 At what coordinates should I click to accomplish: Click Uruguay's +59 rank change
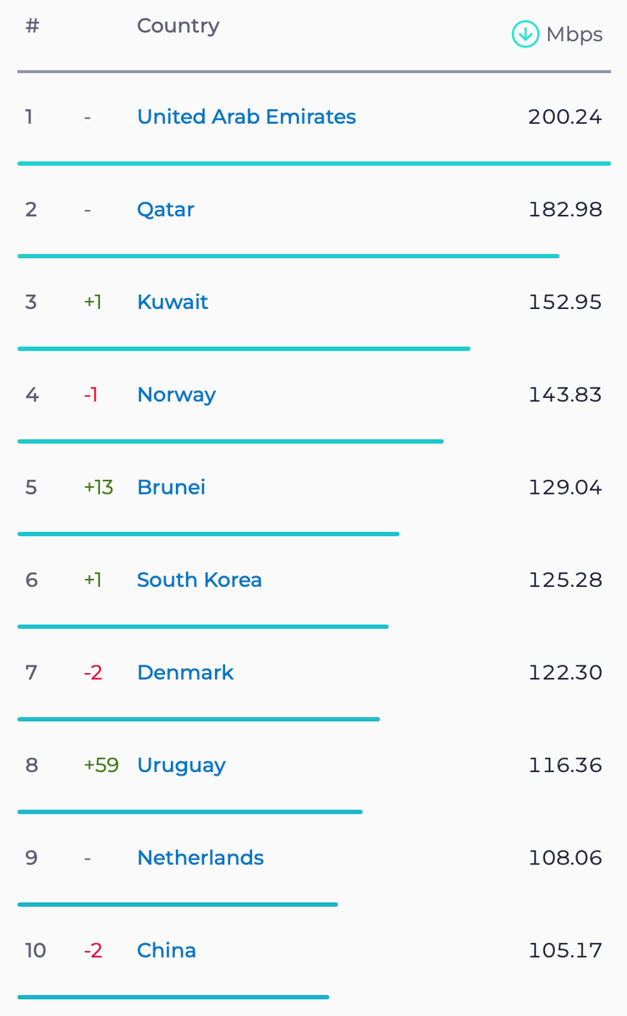pyautogui.click(x=102, y=765)
